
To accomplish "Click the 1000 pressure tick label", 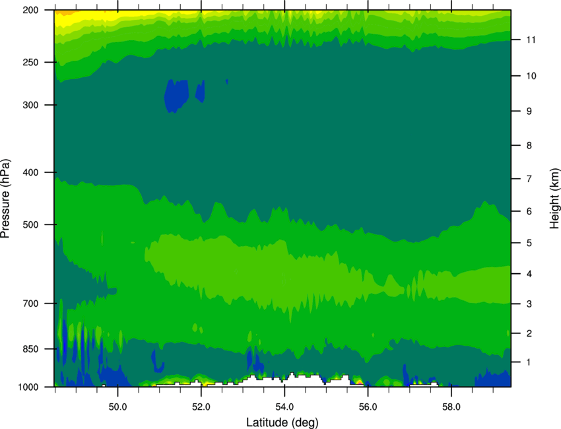I will click(x=28, y=387).
